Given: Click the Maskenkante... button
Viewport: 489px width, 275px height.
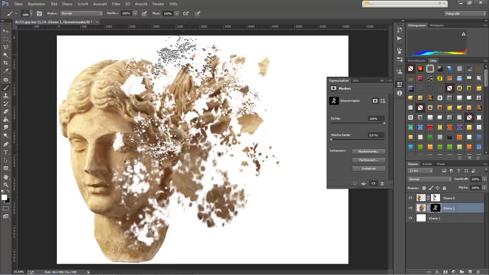Looking at the screenshot, I should 369,152.
